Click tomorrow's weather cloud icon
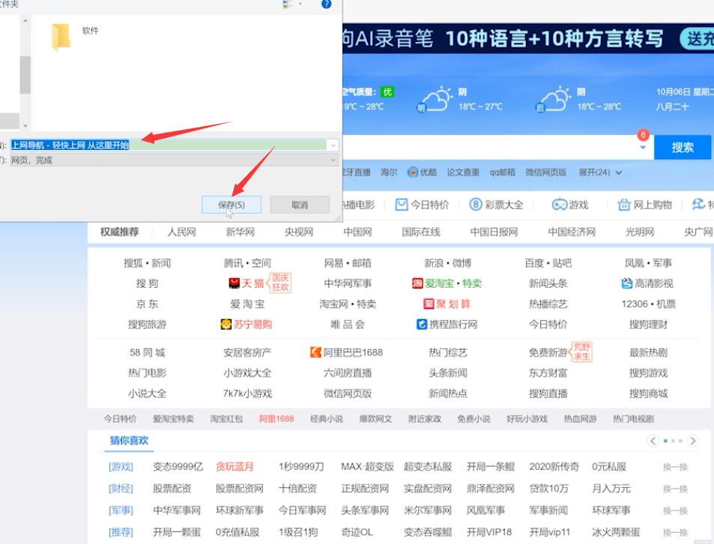The width and height of the screenshot is (714, 544). 435,99
